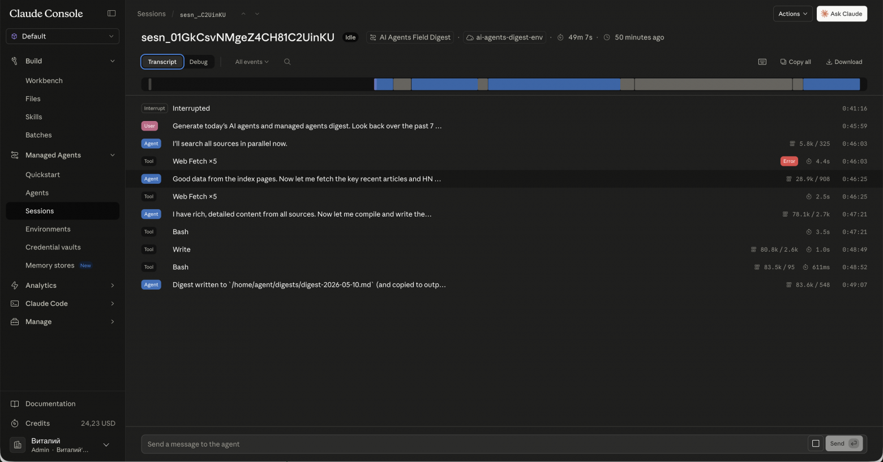Image resolution: width=883 pixels, height=462 pixels.
Task: Open the Default workspace dropdown
Action: [x=62, y=36]
